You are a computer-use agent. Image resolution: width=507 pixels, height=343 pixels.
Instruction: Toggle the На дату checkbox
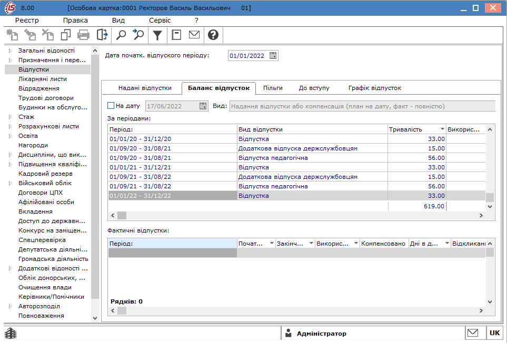(111, 106)
